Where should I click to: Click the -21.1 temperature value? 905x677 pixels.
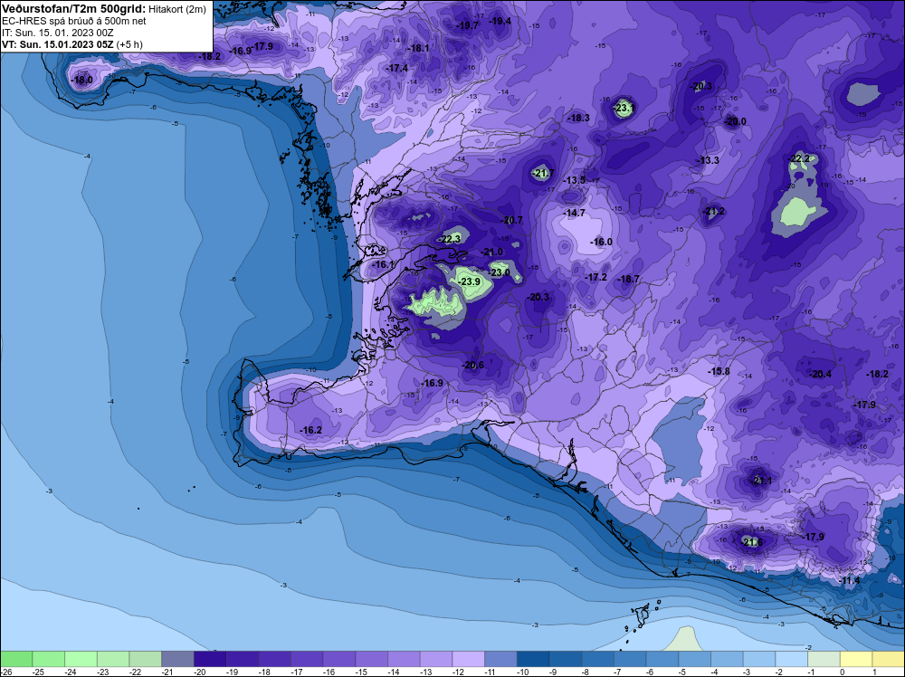pyautogui.click(x=762, y=481)
